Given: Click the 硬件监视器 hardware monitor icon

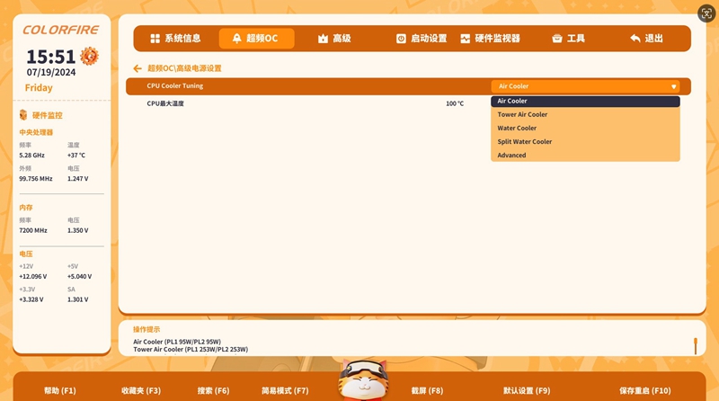Looking at the screenshot, I should (466, 39).
